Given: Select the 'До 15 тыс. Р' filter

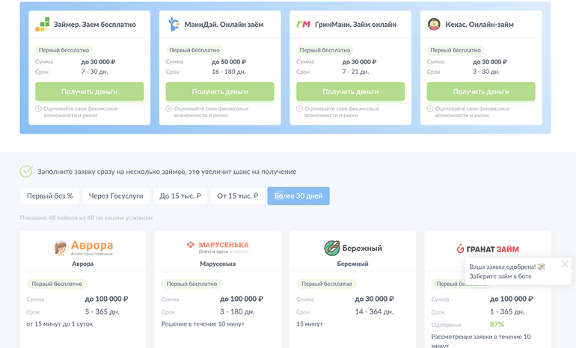Looking at the screenshot, I should tap(180, 196).
